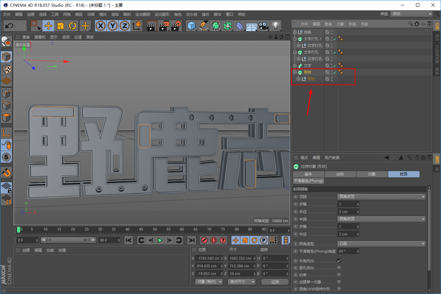Open the 对象 (相对) coordinate dropdown
Image resolution: width=441 pixels, height=294 pixels.
[209, 282]
